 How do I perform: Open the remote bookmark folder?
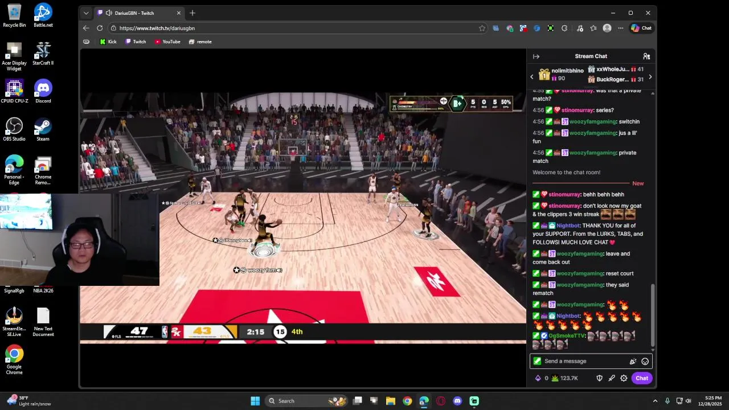(200, 42)
